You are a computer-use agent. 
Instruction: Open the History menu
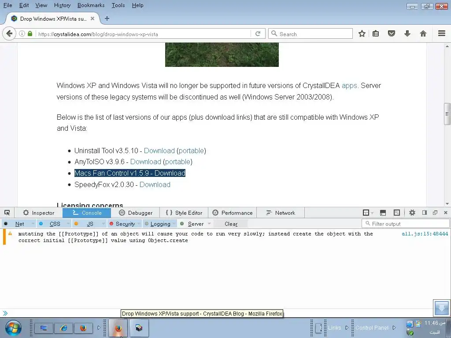coord(62,5)
